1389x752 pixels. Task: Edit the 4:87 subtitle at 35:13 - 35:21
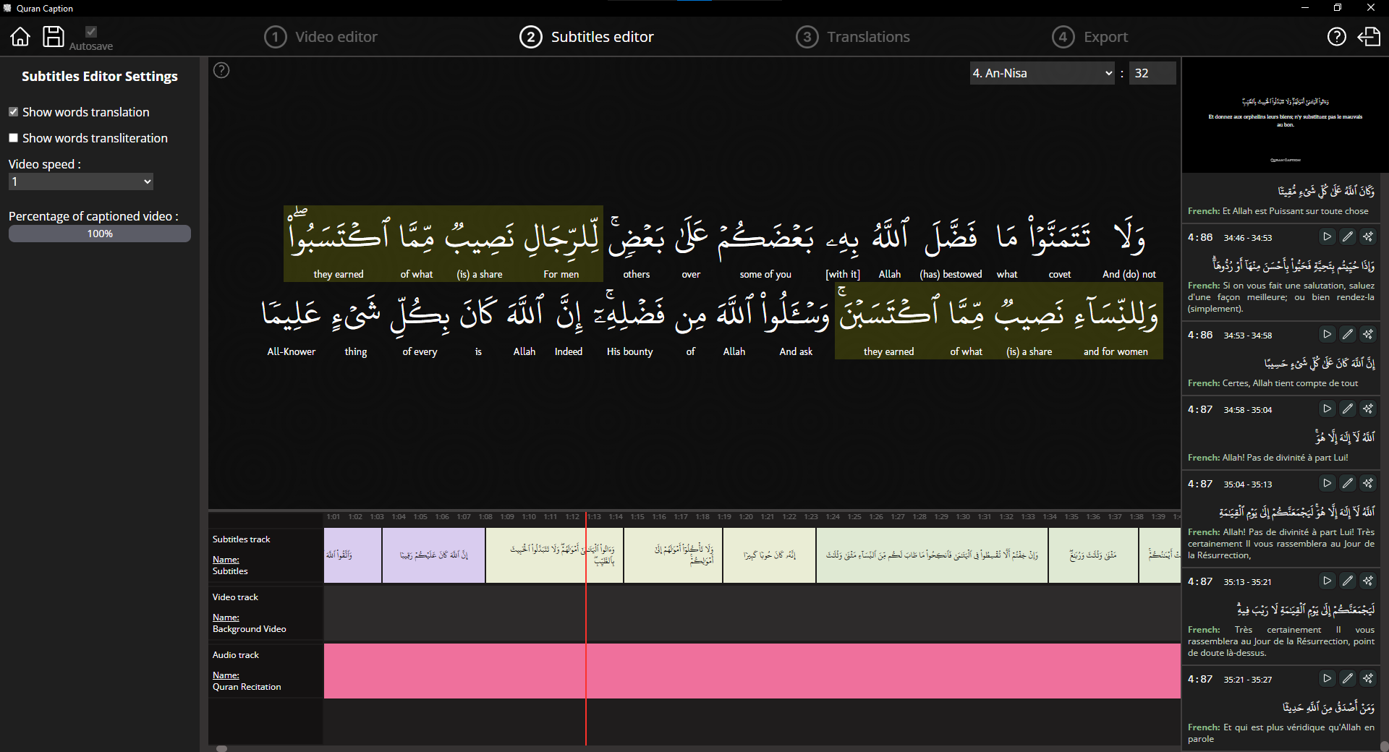1347,581
